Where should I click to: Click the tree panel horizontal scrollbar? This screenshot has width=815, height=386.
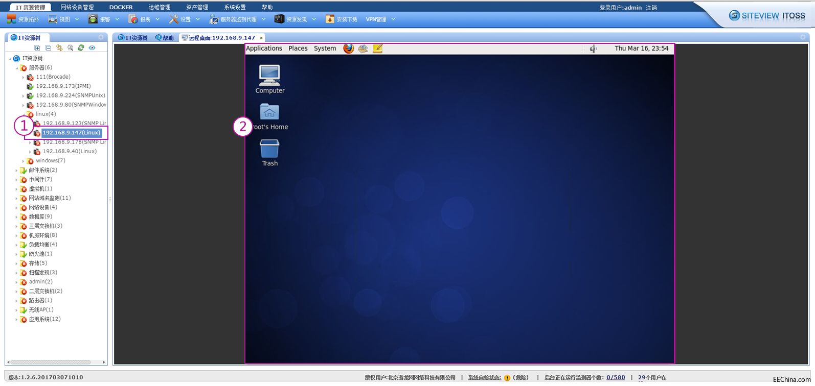(51, 362)
